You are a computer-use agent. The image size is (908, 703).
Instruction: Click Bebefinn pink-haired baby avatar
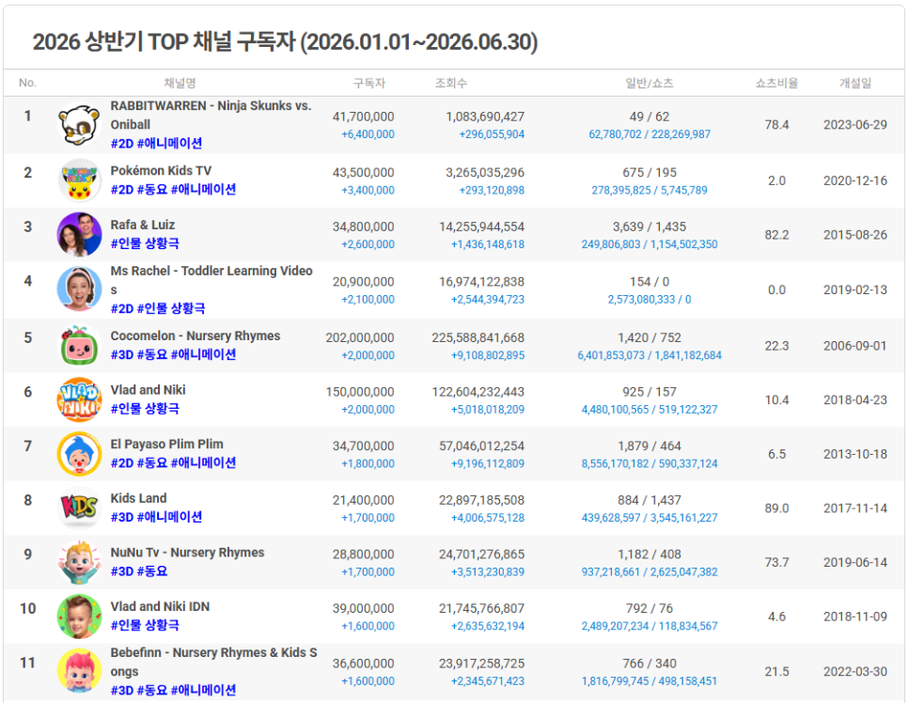pyautogui.click(x=79, y=671)
